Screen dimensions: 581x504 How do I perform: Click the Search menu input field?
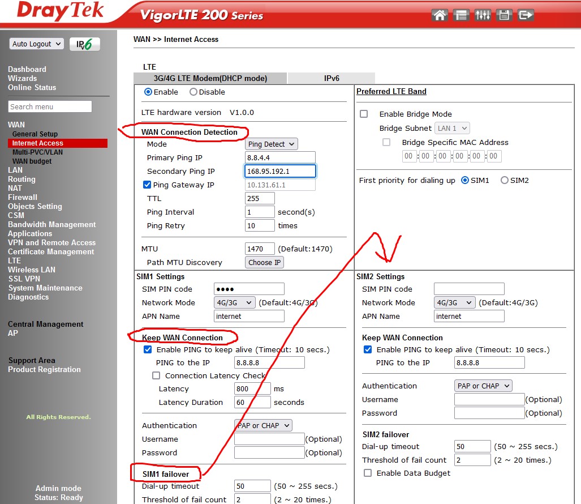50,106
